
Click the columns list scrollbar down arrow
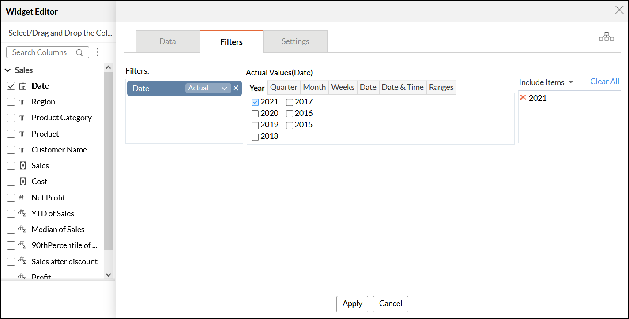tap(109, 274)
